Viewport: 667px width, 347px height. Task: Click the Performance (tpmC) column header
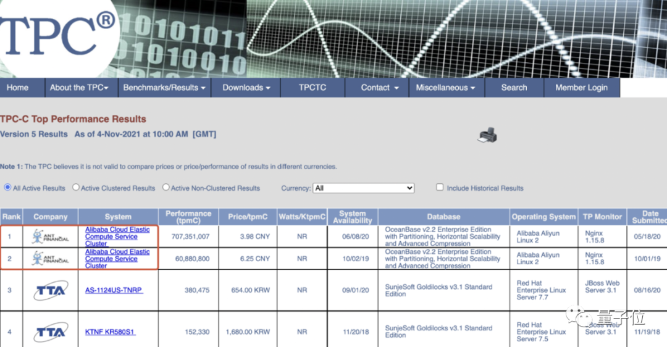click(x=188, y=217)
